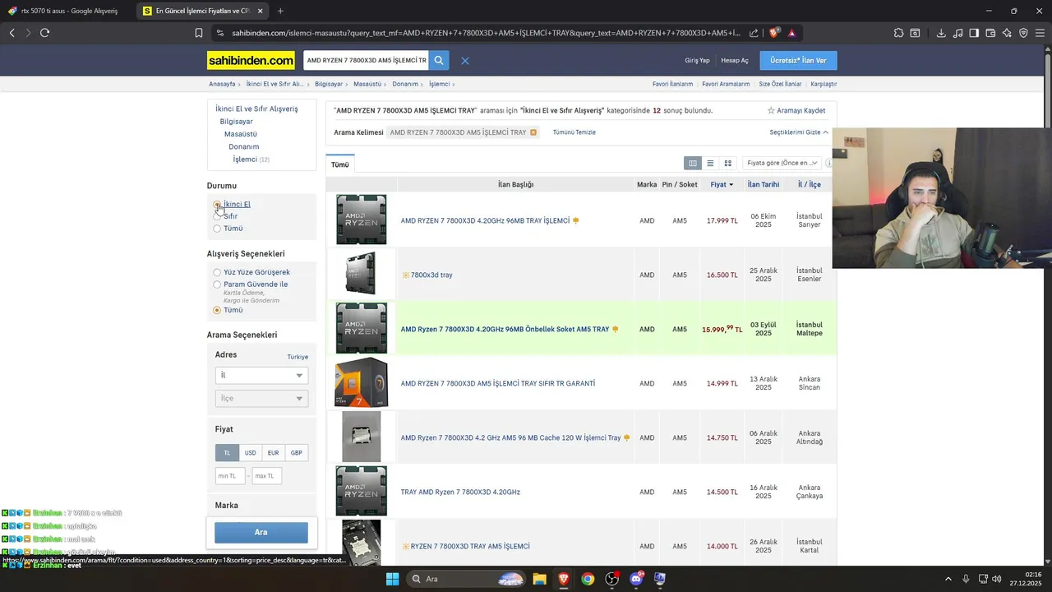Open thumbnail of 14.999 TL Ankara Sincan listing
1052x592 pixels.
tap(361, 382)
